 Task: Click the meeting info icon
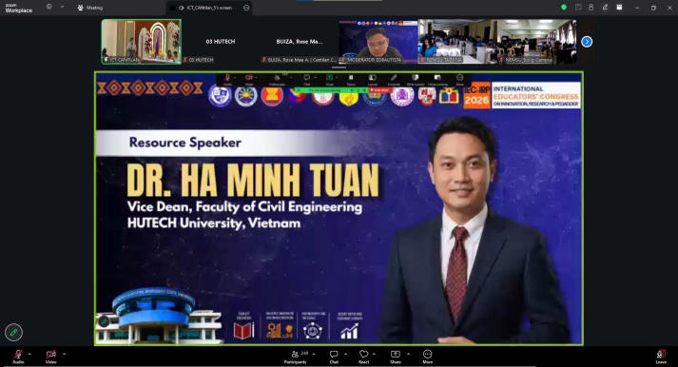tap(48, 7)
